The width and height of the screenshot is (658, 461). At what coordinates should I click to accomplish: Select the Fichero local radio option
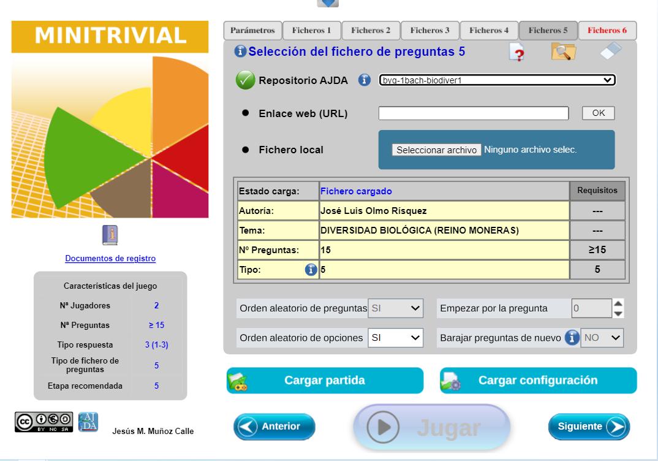pyautogui.click(x=246, y=150)
